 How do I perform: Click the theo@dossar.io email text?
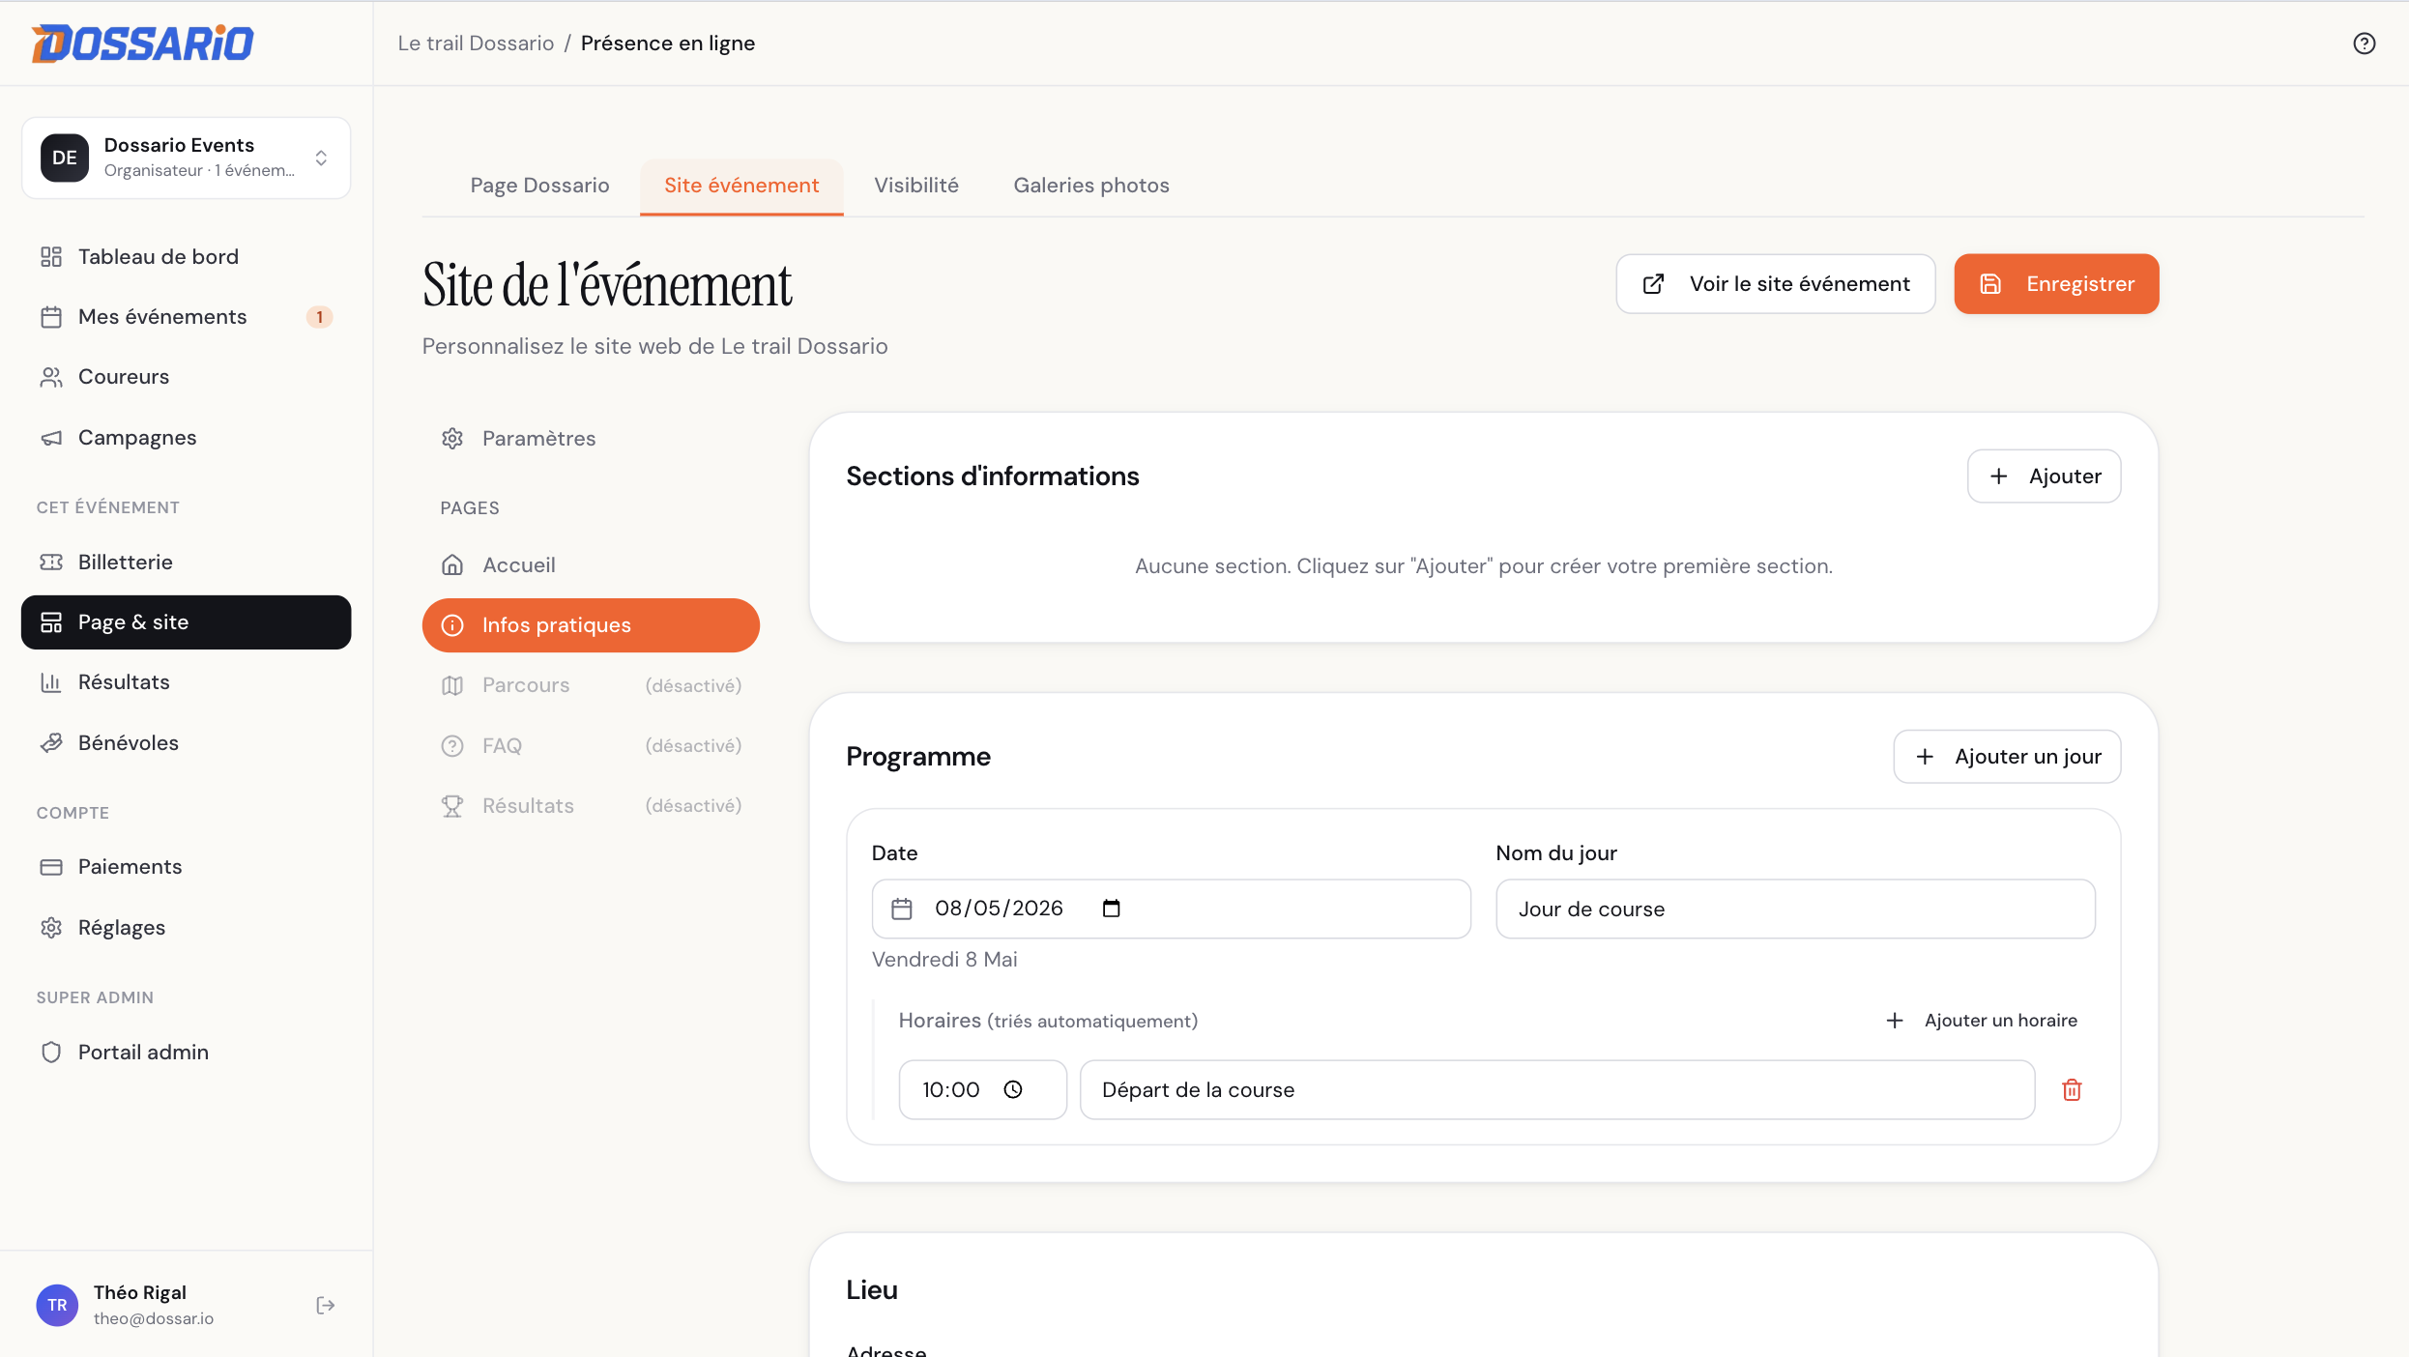[154, 1319]
